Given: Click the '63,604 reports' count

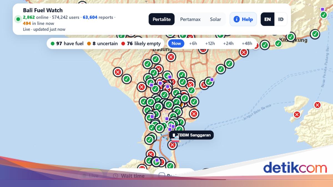Looking at the screenshot, I should point(98,17).
